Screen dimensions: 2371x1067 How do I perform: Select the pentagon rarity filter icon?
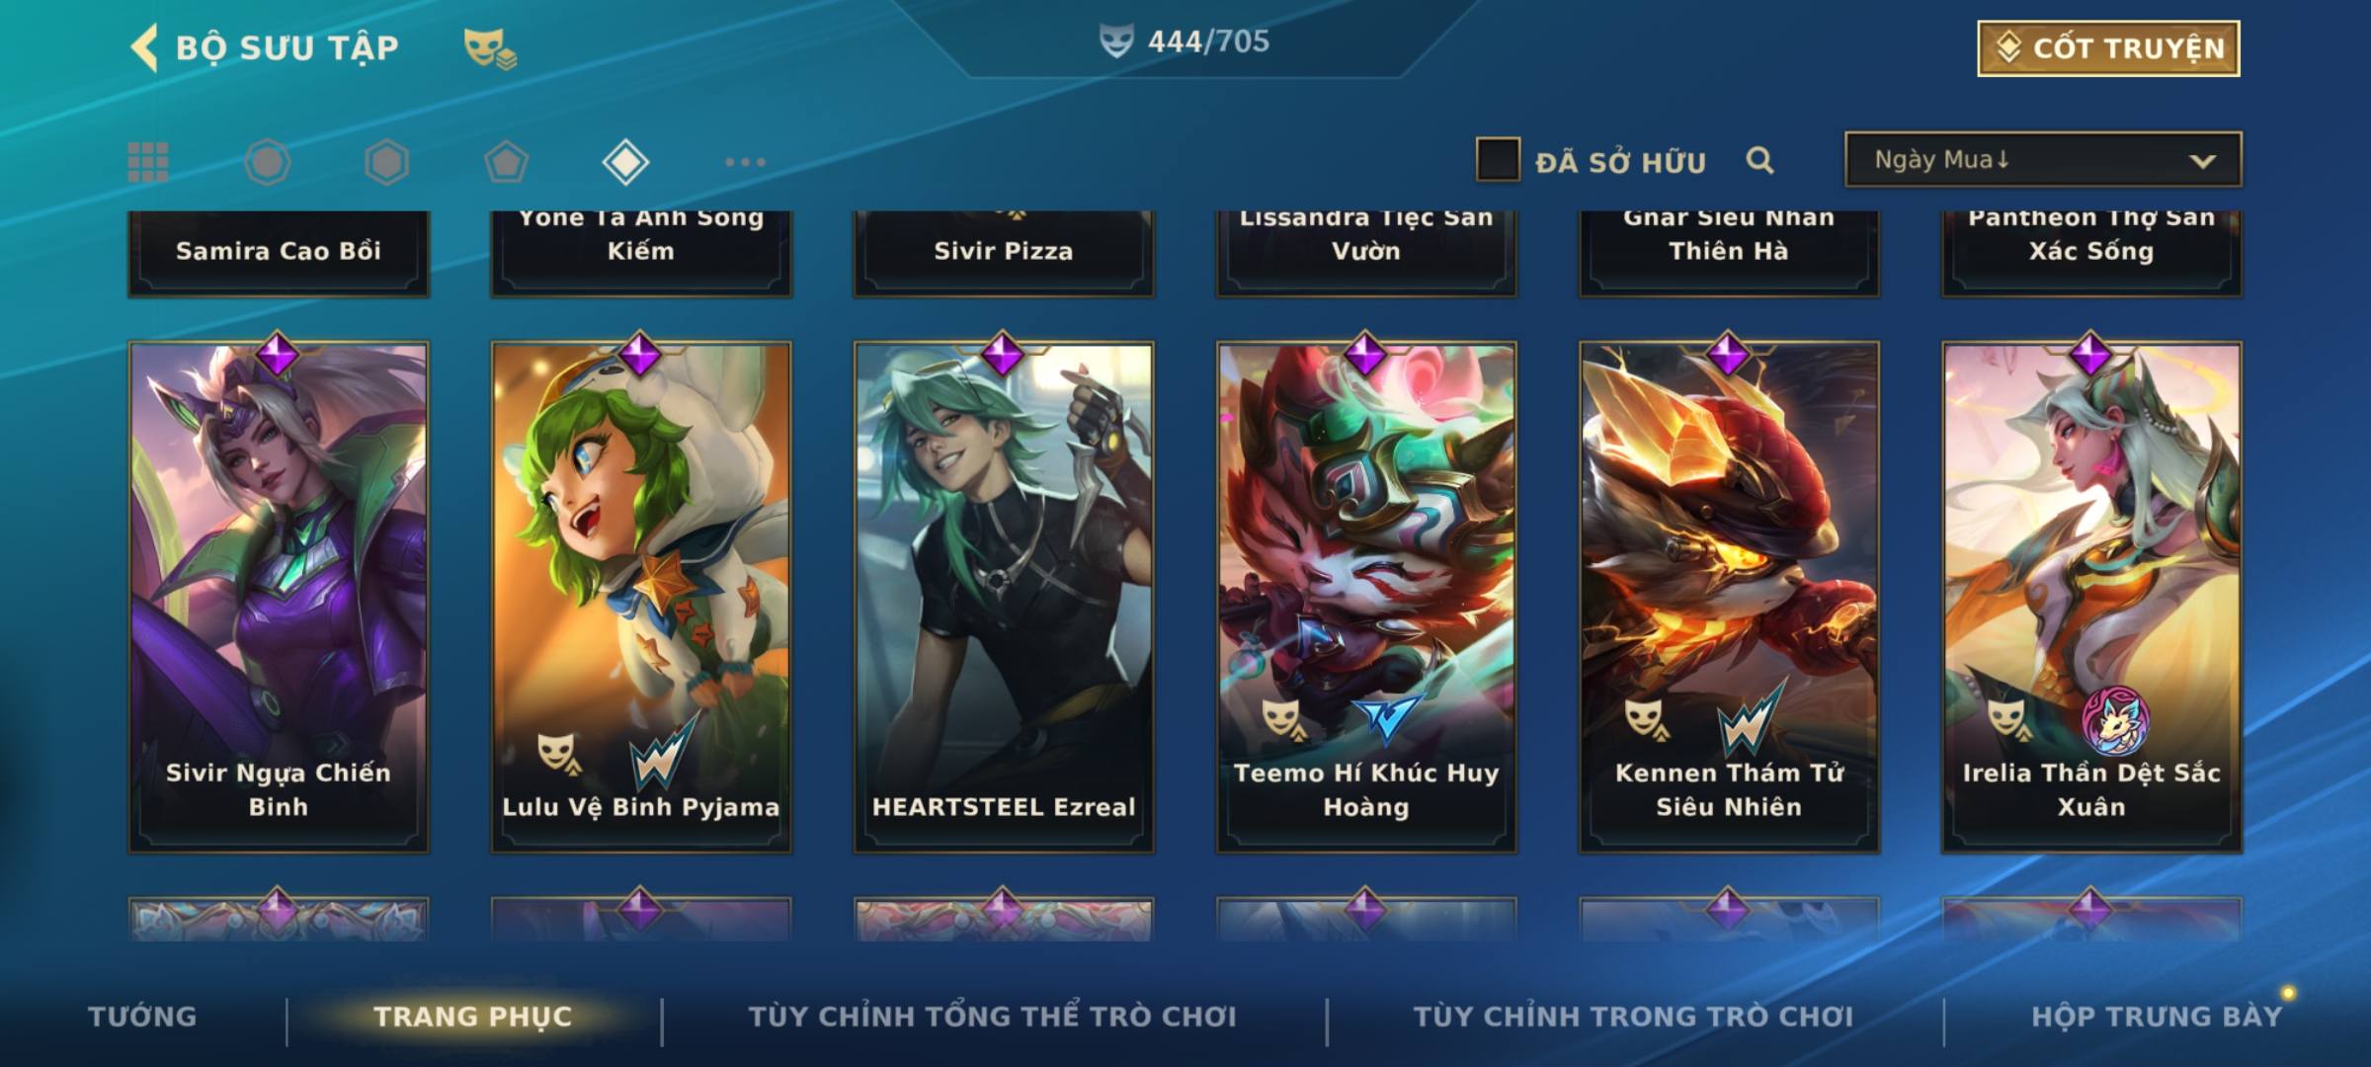506,162
